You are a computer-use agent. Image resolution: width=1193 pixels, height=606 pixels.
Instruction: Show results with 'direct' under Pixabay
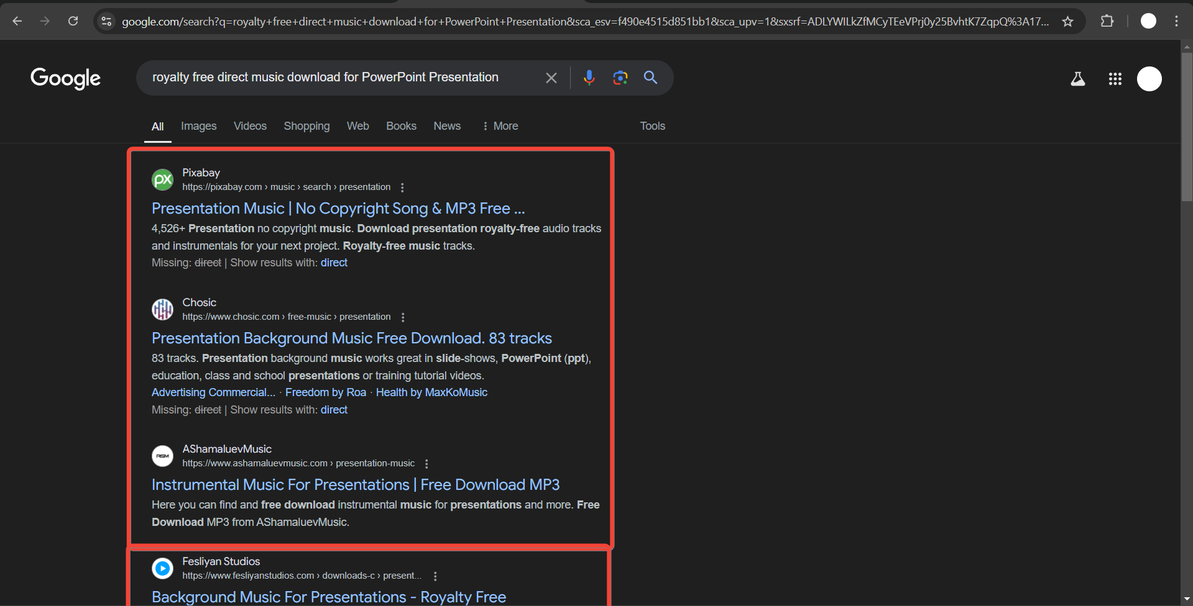pos(334,263)
